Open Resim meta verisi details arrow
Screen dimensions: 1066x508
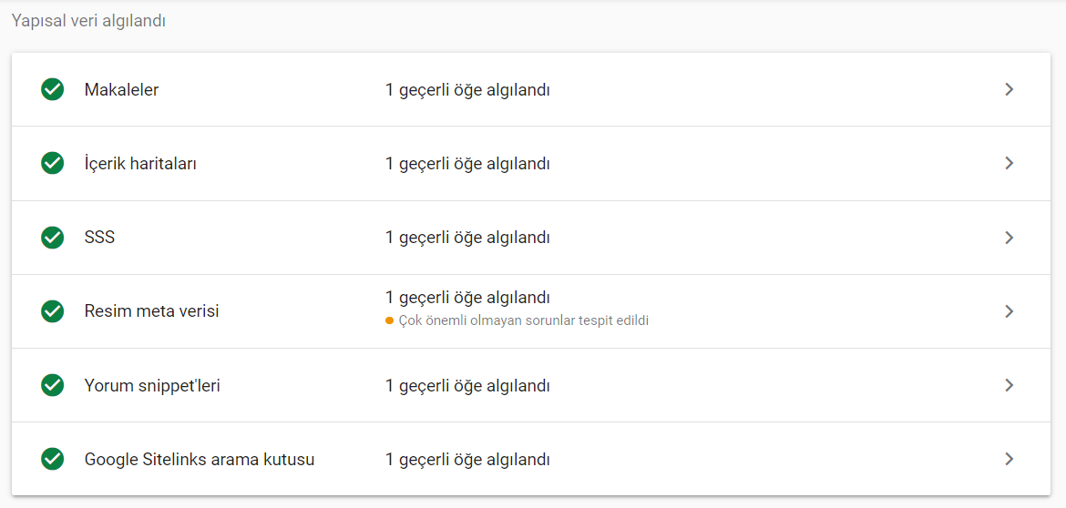tap(1010, 311)
